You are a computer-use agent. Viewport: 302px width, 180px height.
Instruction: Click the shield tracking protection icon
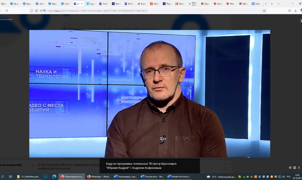pyautogui.click(x=32, y=11)
